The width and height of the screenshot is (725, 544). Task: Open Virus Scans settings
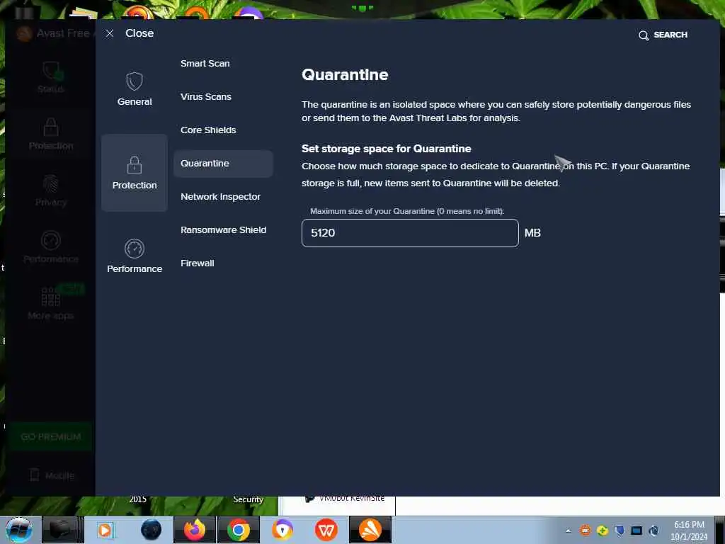(x=206, y=96)
